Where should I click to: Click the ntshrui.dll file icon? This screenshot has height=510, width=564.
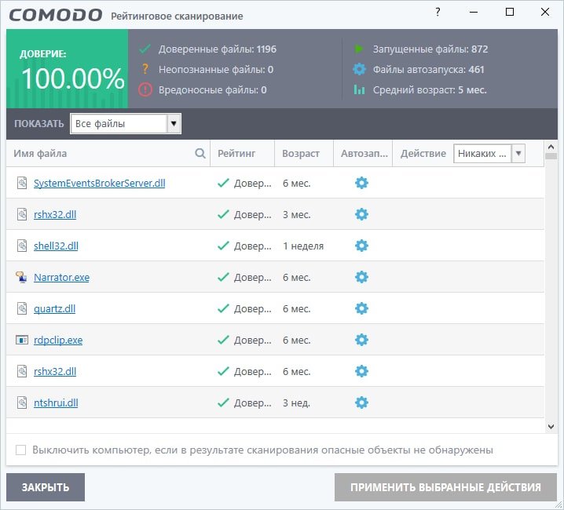click(22, 403)
